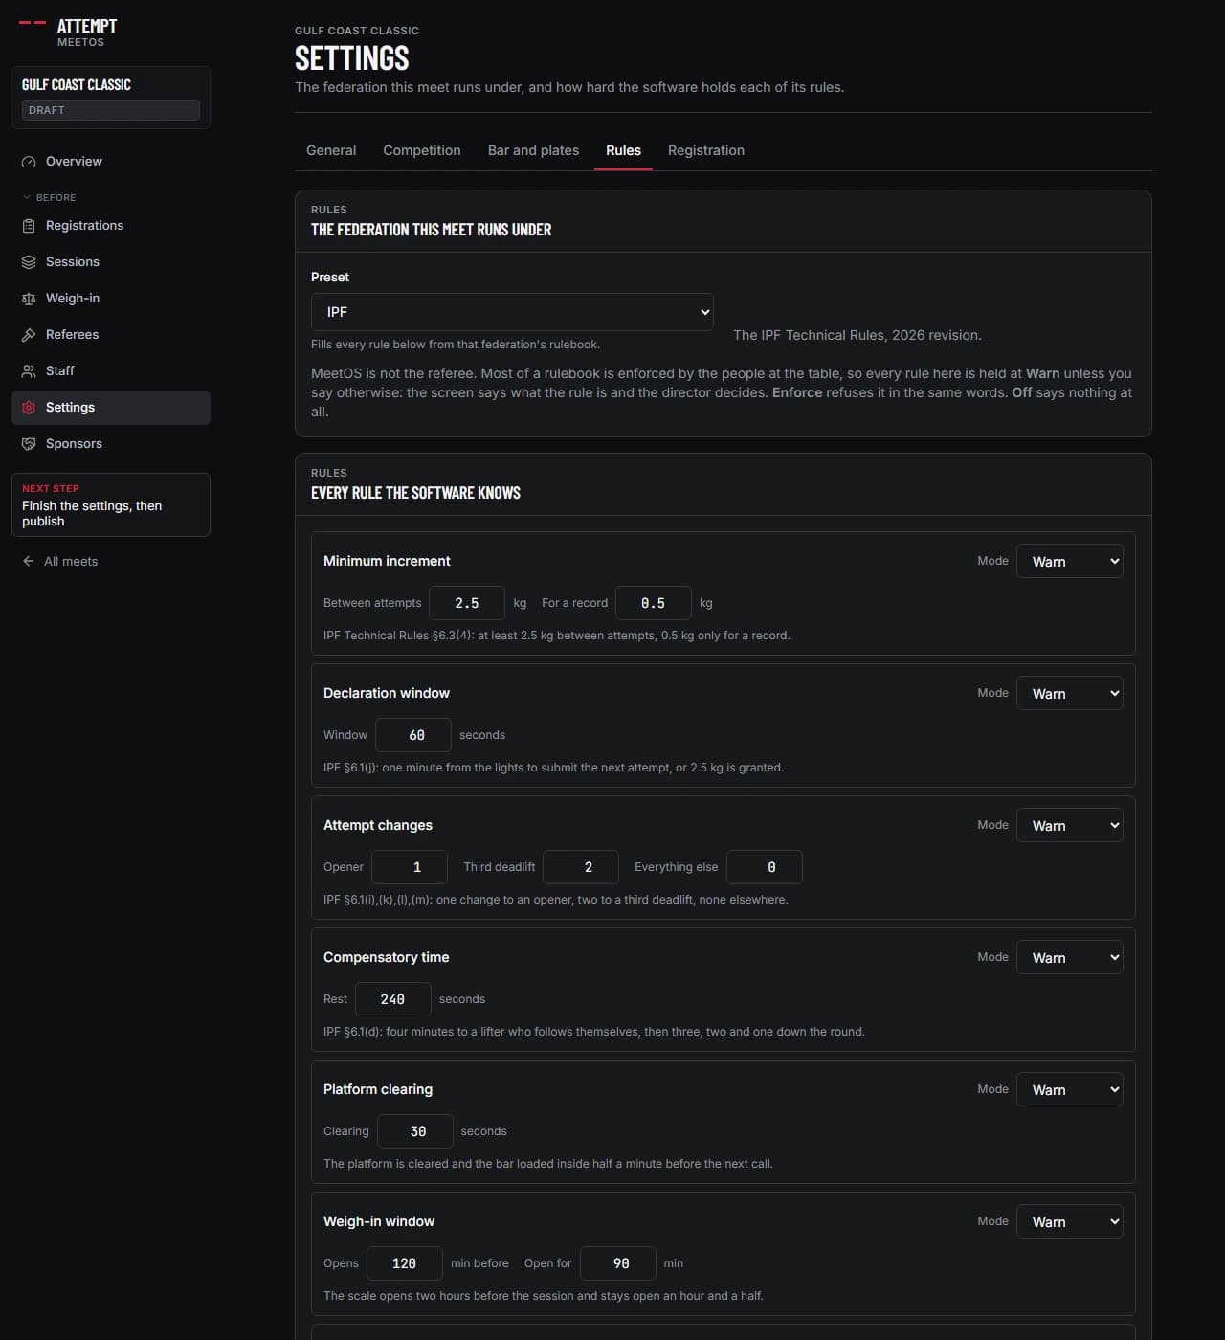The width and height of the screenshot is (1225, 1340).
Task: Click 'The federation this meet runs under' heading
Action: tap(431, 230)
